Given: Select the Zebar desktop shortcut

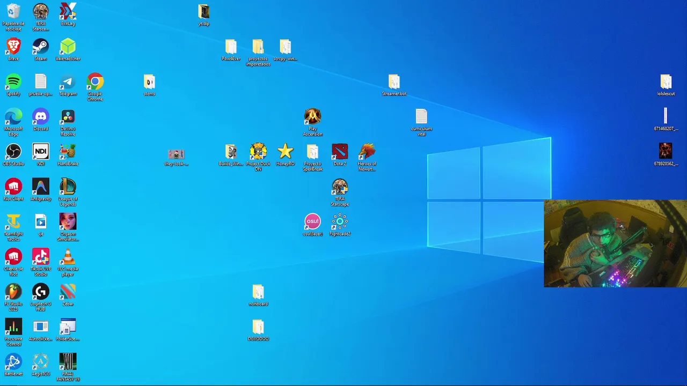Looking at the screenshot, I should tap(68, 292).
